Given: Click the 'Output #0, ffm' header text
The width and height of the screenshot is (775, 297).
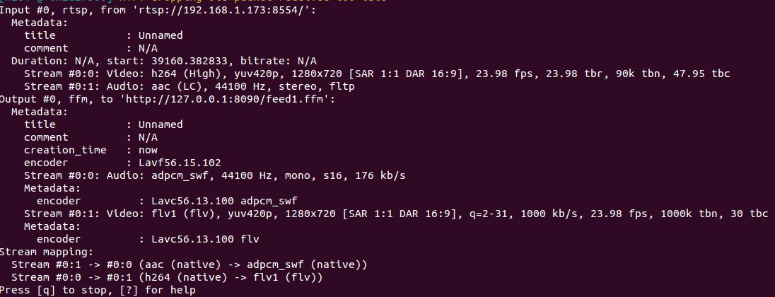Looking at the screenshot, I should pos(48,99).
